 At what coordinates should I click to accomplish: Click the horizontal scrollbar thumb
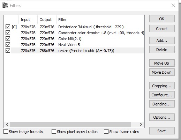pyautogui.click(x=70, y=124)
